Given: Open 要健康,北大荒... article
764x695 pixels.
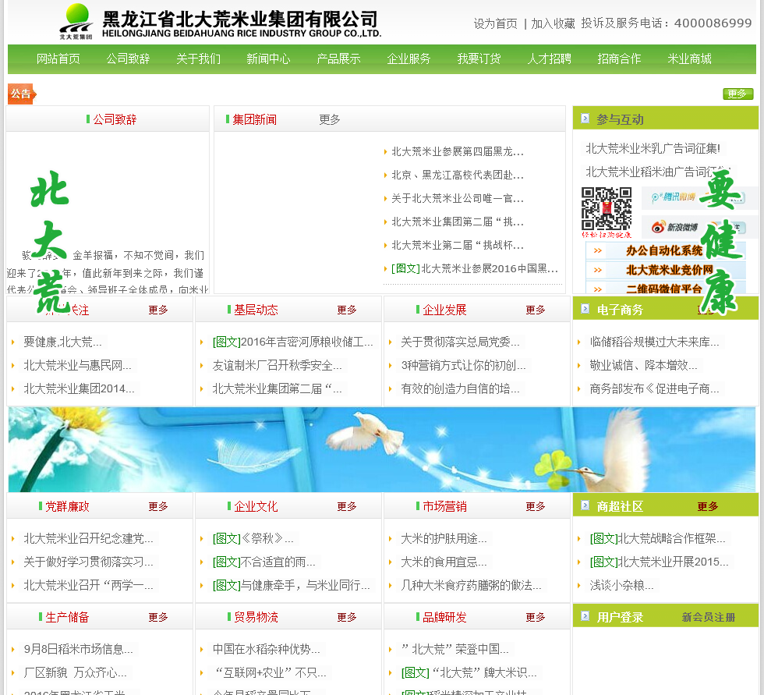Looking at the screenshot, I should [63, 342].
